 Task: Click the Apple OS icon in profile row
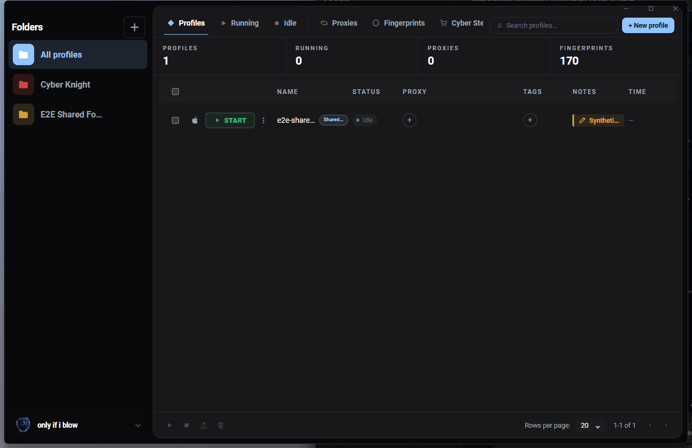195,120
